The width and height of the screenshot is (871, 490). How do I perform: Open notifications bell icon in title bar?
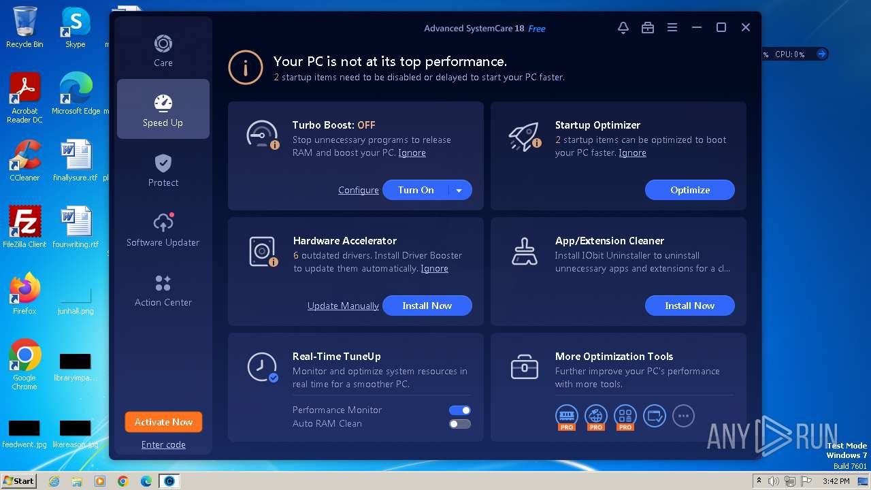point(623,27)
